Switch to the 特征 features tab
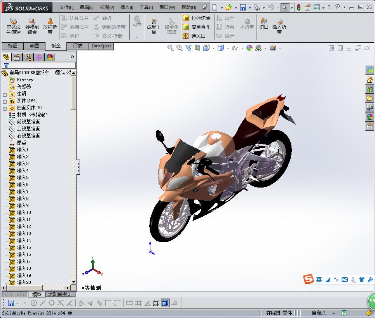 12,46
